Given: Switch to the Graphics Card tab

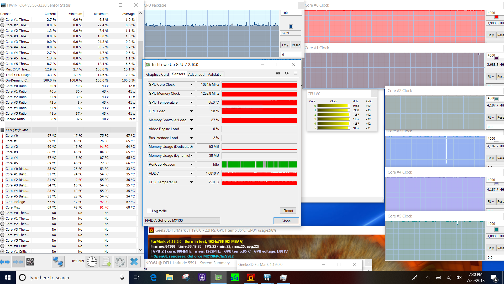Looking at the screenshot, I should (x=157, y=74).
